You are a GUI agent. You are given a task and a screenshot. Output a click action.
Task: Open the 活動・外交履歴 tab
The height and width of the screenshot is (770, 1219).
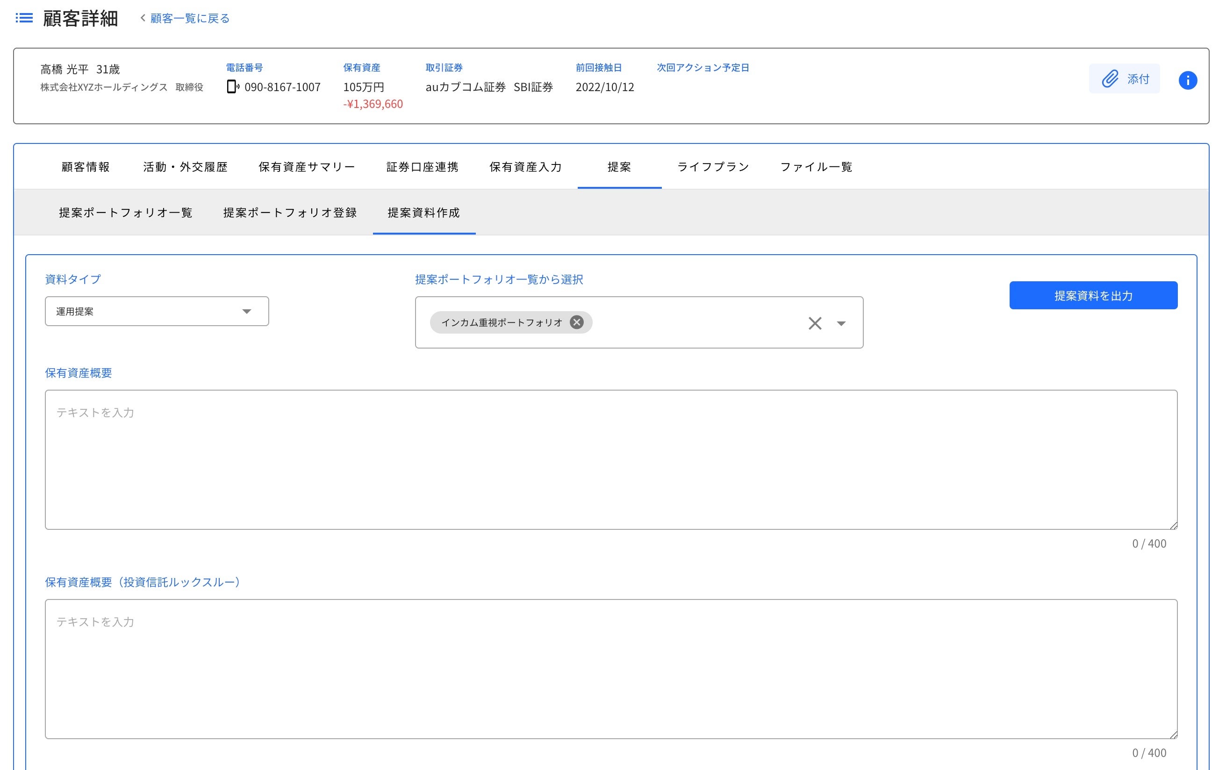click(185, 166)
